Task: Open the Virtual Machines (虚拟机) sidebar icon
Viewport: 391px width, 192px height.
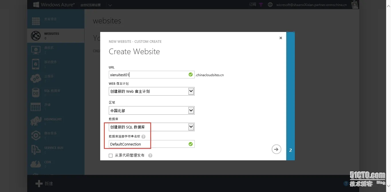Action: pos(36,50)
